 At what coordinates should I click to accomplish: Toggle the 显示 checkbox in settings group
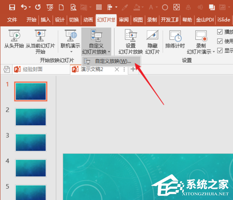click(220, 50)
